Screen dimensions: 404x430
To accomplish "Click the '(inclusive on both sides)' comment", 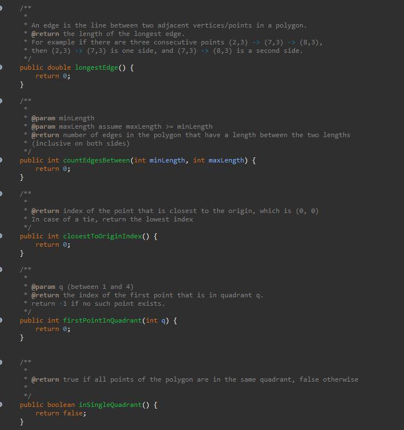I will [80, 143].
